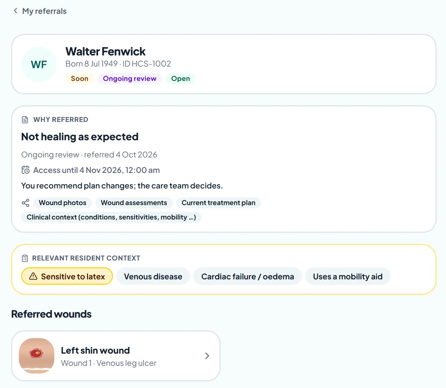Click the WF avatar circle
Screen dimensions: 446x388
(39, 64)
